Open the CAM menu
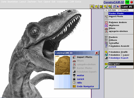Screen dimensions: 134x98 tap(72, 2)
